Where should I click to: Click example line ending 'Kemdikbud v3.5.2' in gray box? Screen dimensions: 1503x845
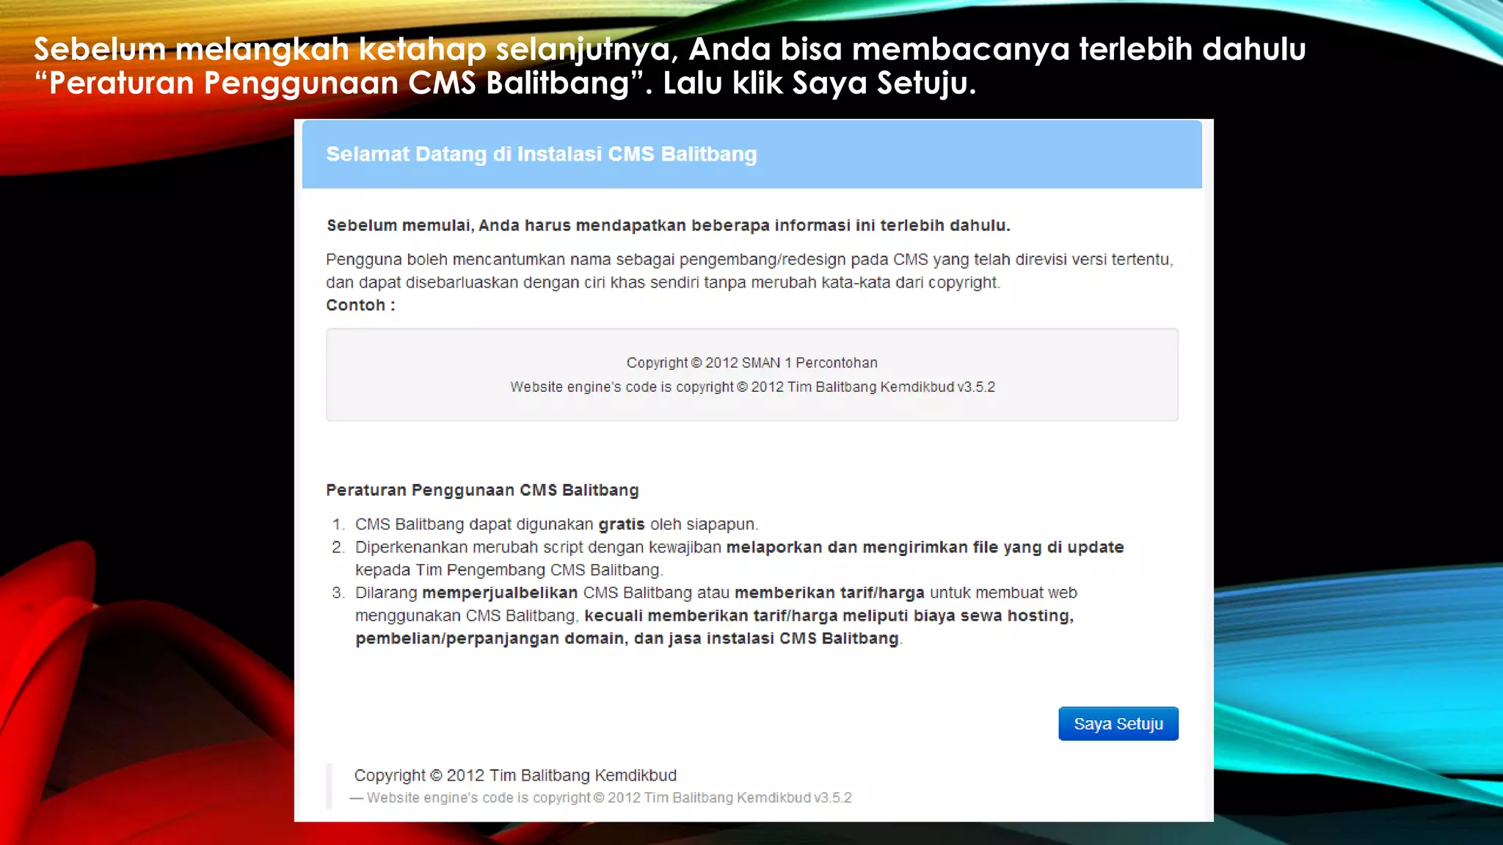pos(752,387)
